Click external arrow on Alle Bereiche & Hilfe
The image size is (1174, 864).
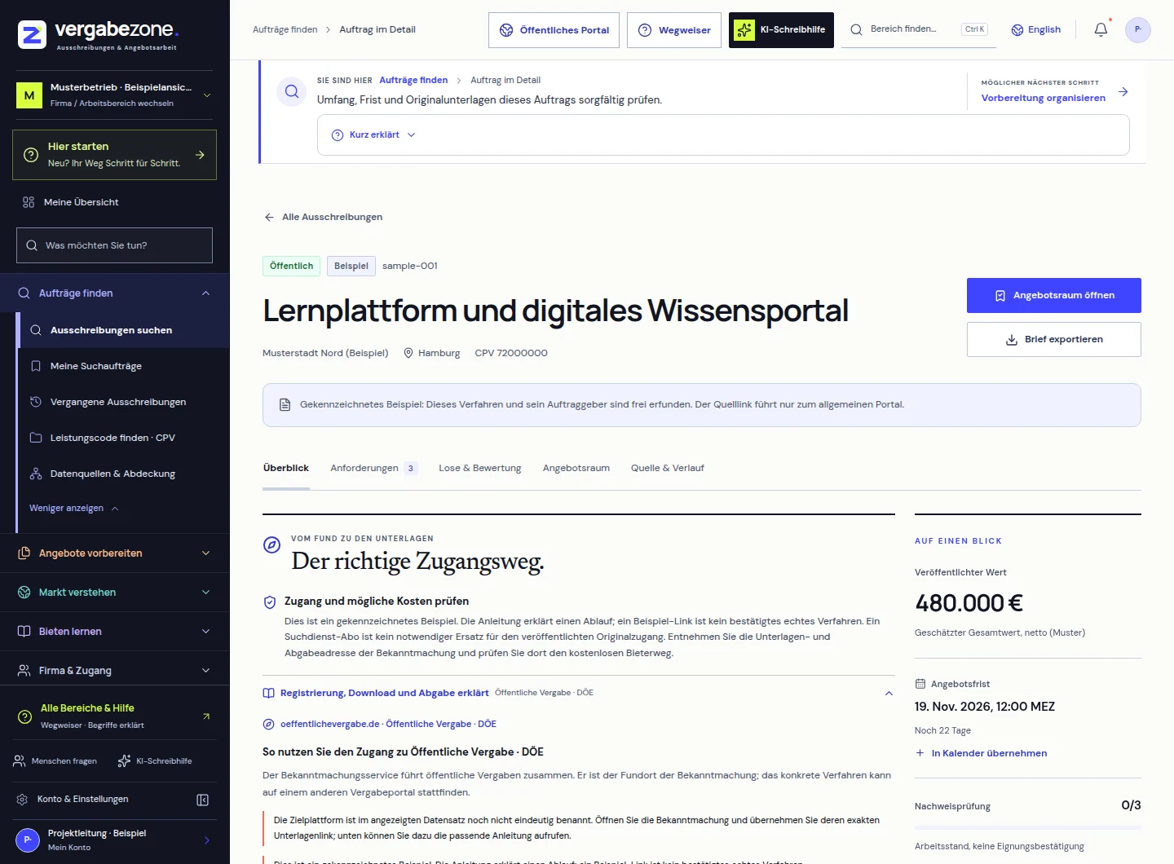pos(206,716)
